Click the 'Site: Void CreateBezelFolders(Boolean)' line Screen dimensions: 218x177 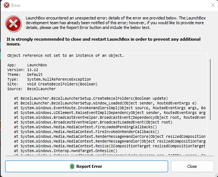(x=52, y=84)
